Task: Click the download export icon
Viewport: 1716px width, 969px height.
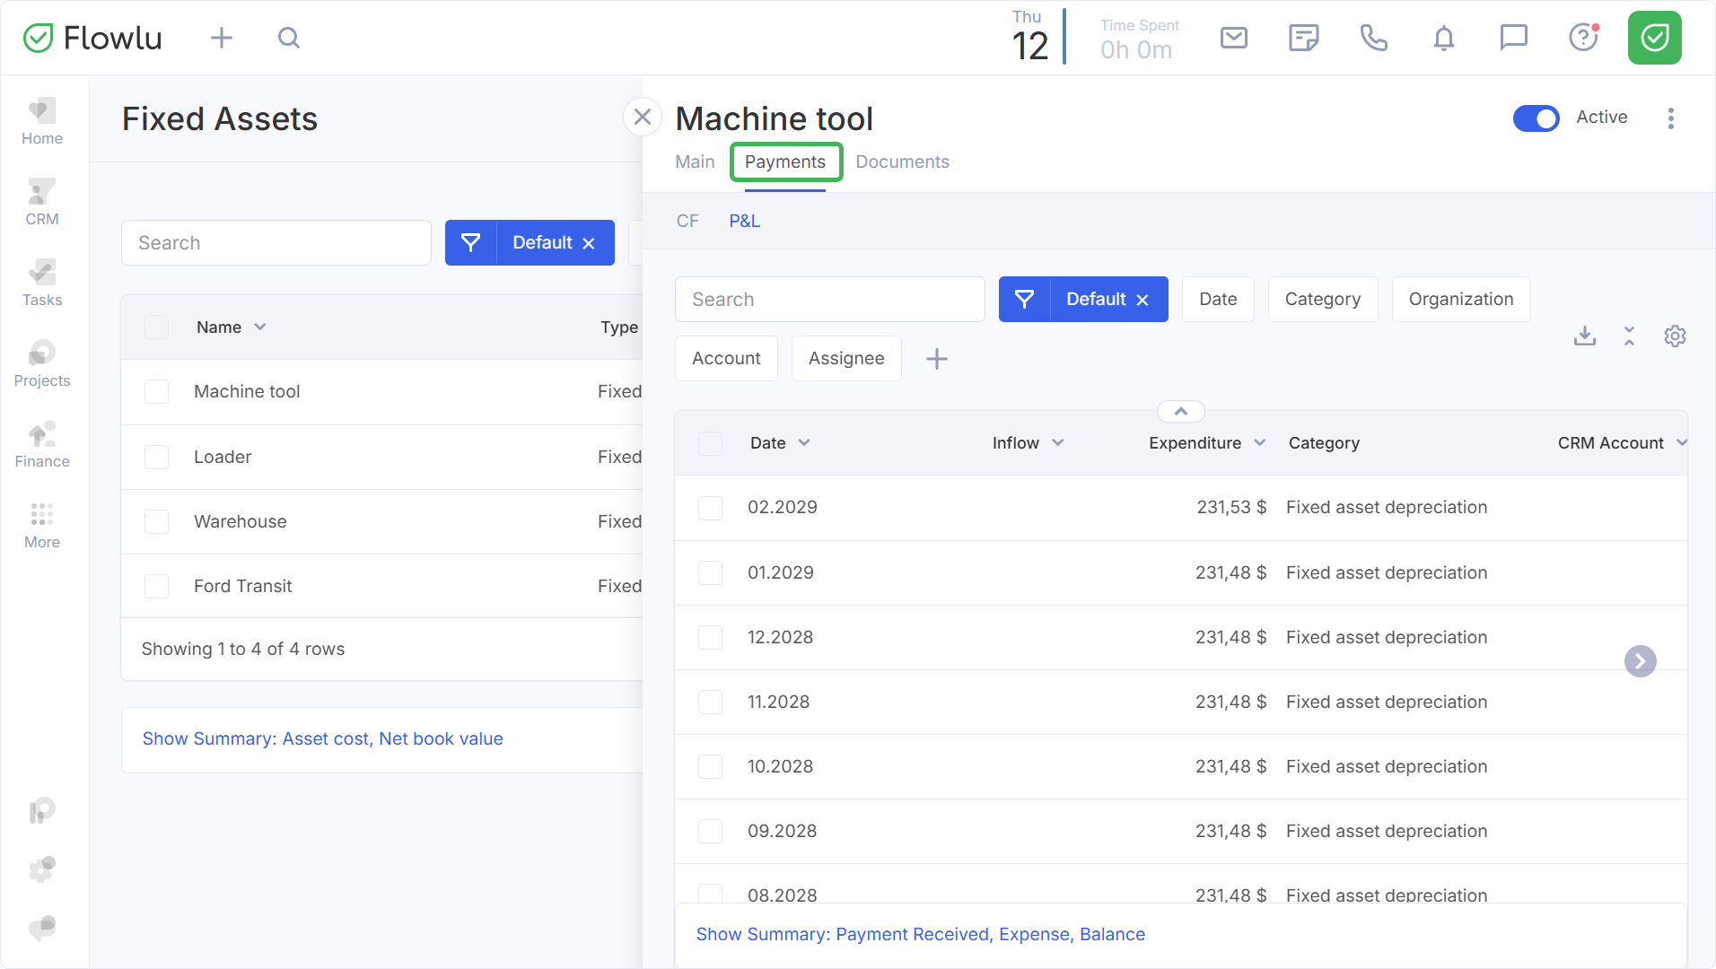Action: [x=1585, y=336]
